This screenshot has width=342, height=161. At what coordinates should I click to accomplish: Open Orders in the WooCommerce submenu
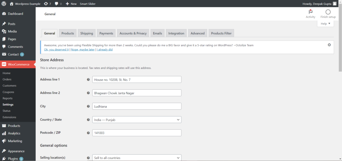(7, 79)
